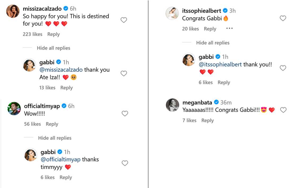297x188 pixels.
Task: View who liked the 223 likes comment
Action: 32,34
